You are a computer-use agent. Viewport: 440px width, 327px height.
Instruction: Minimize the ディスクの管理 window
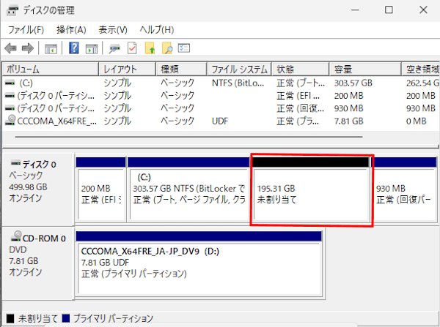355,10
